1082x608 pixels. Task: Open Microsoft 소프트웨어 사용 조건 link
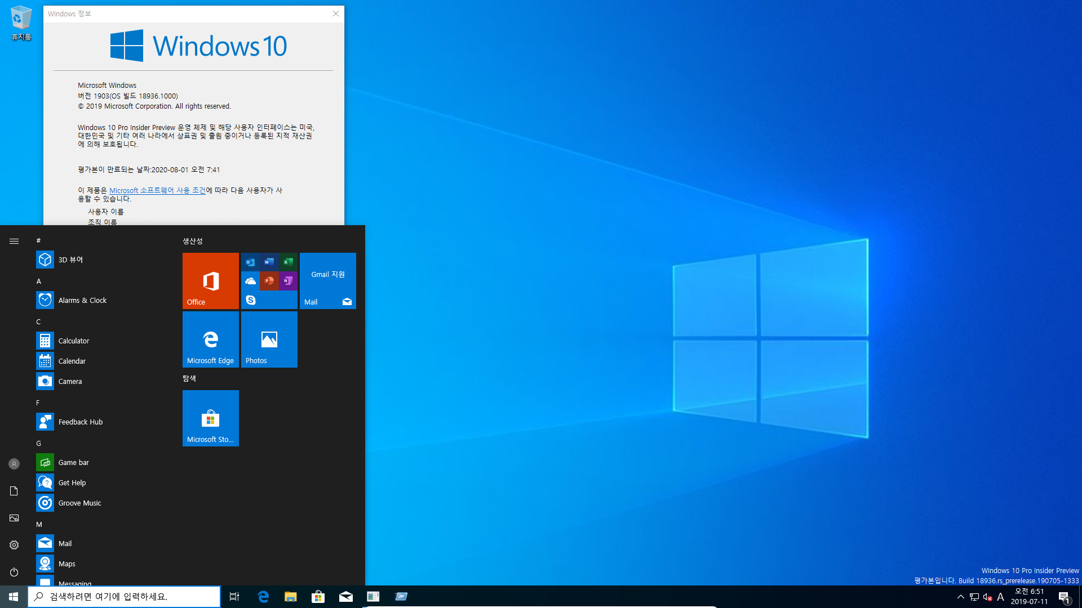tap(157, 190)
